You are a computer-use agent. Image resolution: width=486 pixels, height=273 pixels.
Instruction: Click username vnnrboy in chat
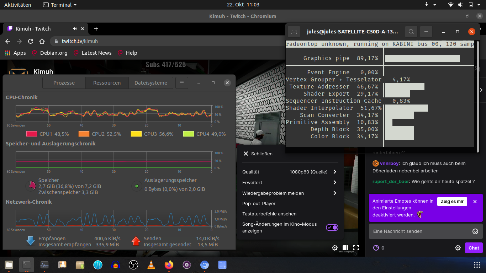point(389,164)
